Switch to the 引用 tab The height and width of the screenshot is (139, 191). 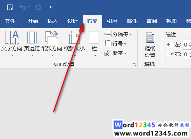coord(112,21)
